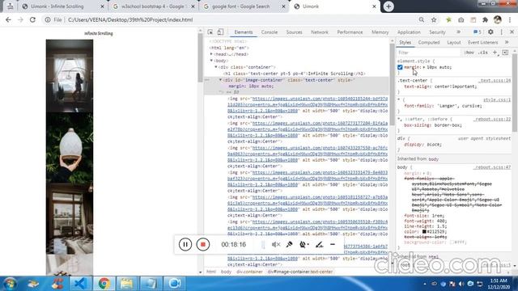This screenshot has width=518, height=291.
Task: Select the div#image-container.text-center breadcrumb
Action: coord(300,272)
